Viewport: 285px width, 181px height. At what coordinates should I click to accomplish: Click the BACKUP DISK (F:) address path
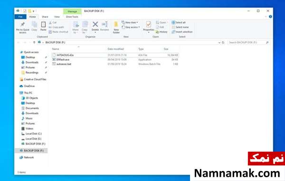point(55,42)
